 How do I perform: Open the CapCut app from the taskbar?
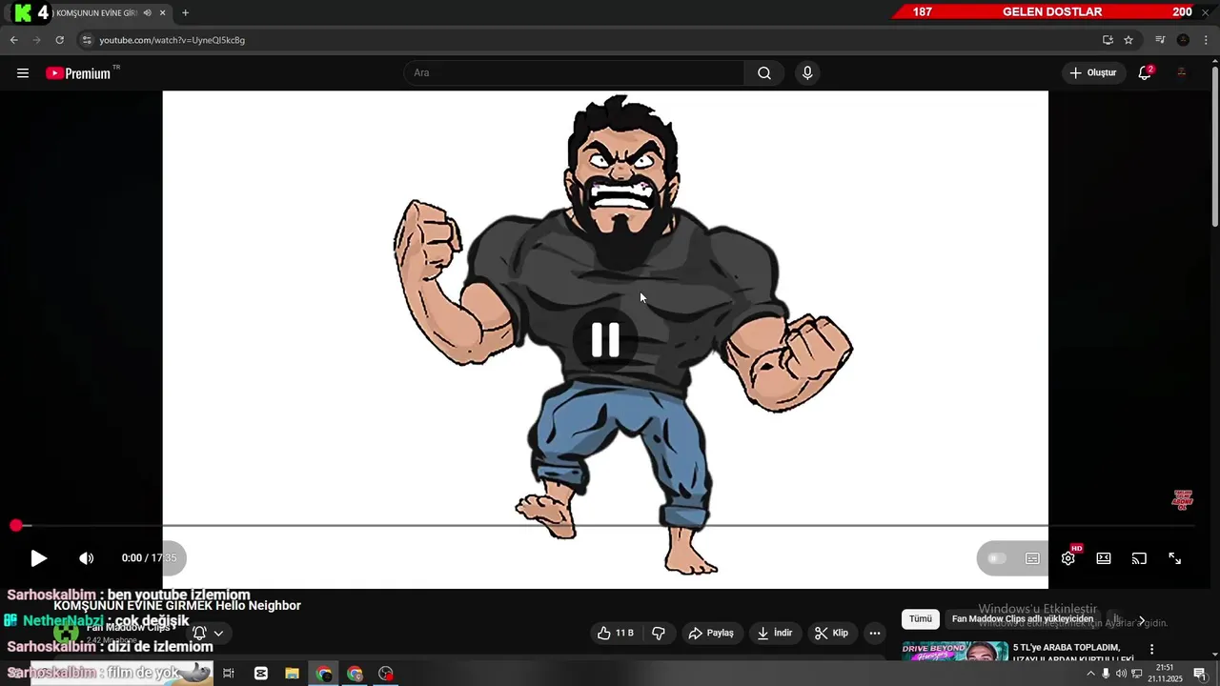pyautogui.click(x=261, y=674)
